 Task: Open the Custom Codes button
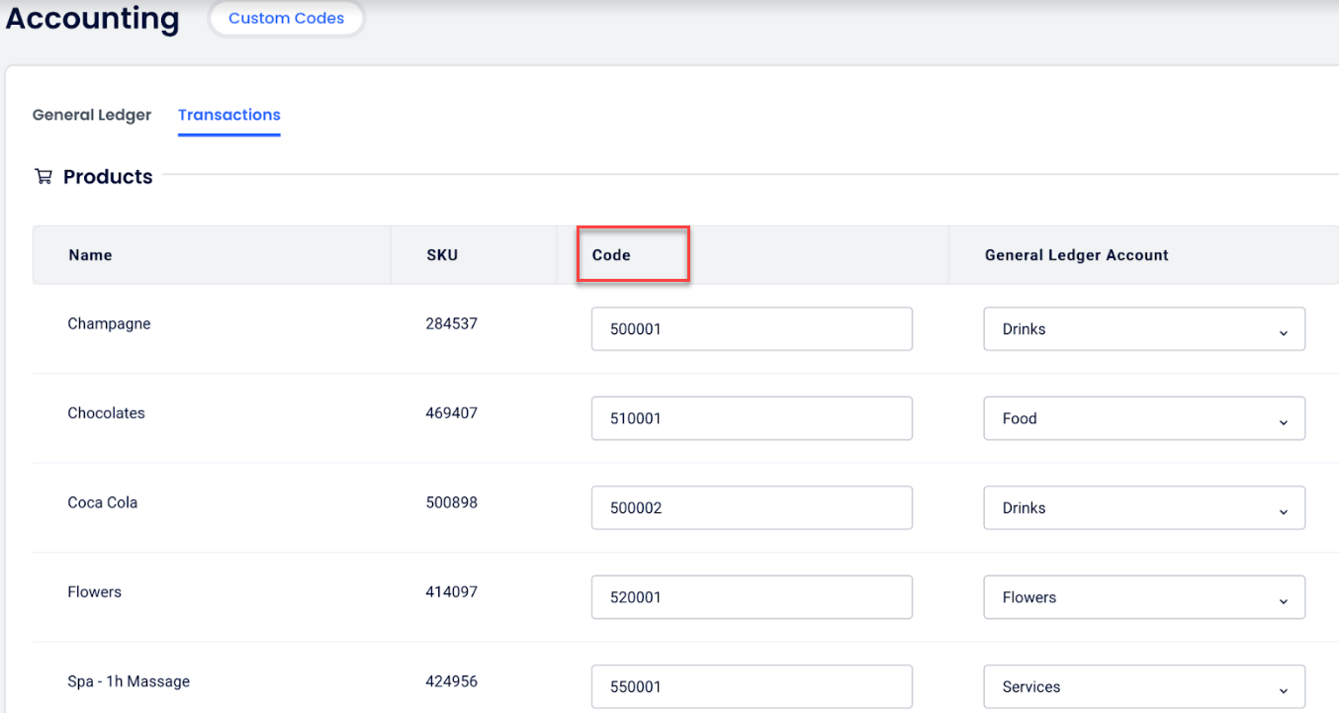(x=286, y=19)
